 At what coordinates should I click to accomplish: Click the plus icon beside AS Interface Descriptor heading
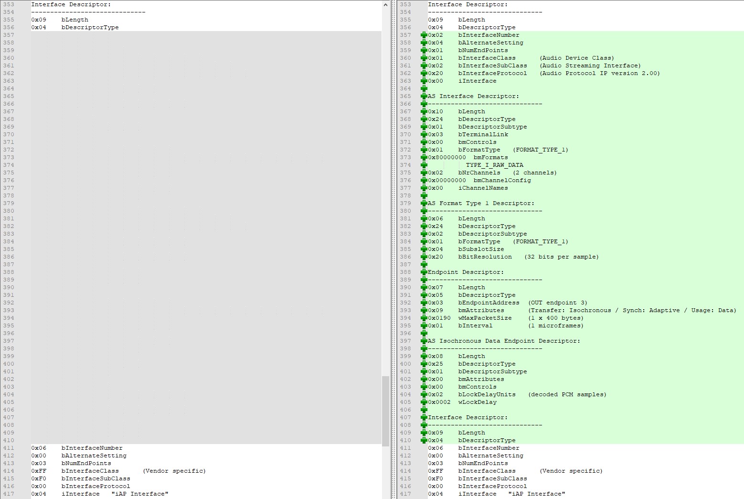click(424, 96)
